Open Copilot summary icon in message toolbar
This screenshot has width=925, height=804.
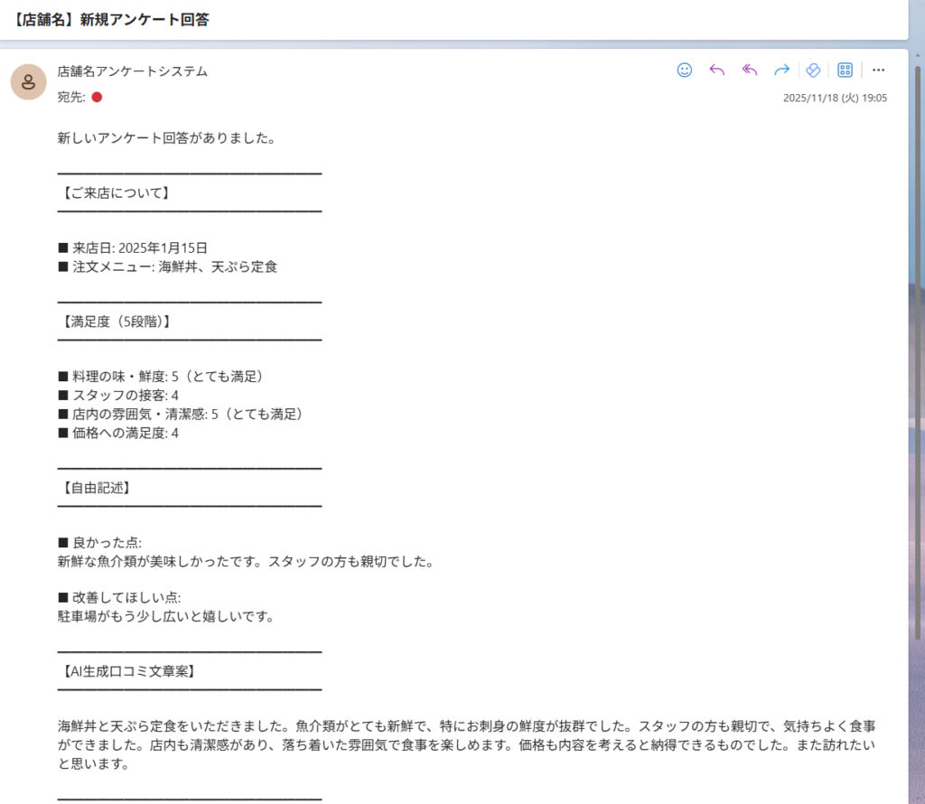click(813, 70)
